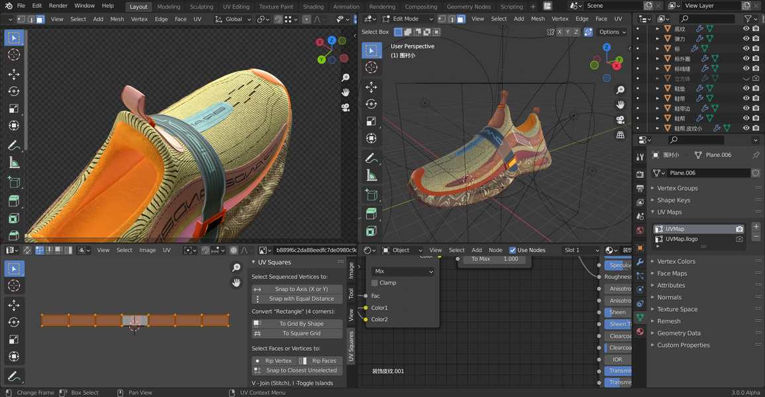Select the Move tool in left toolbar
This screenshot has width=765, height=397.
click(x=14, y=74)
